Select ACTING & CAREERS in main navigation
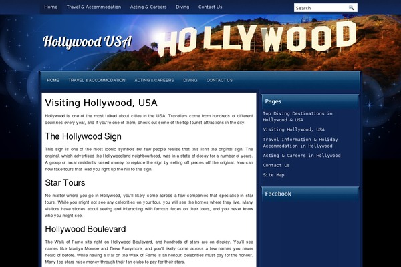 pos(154,80)
